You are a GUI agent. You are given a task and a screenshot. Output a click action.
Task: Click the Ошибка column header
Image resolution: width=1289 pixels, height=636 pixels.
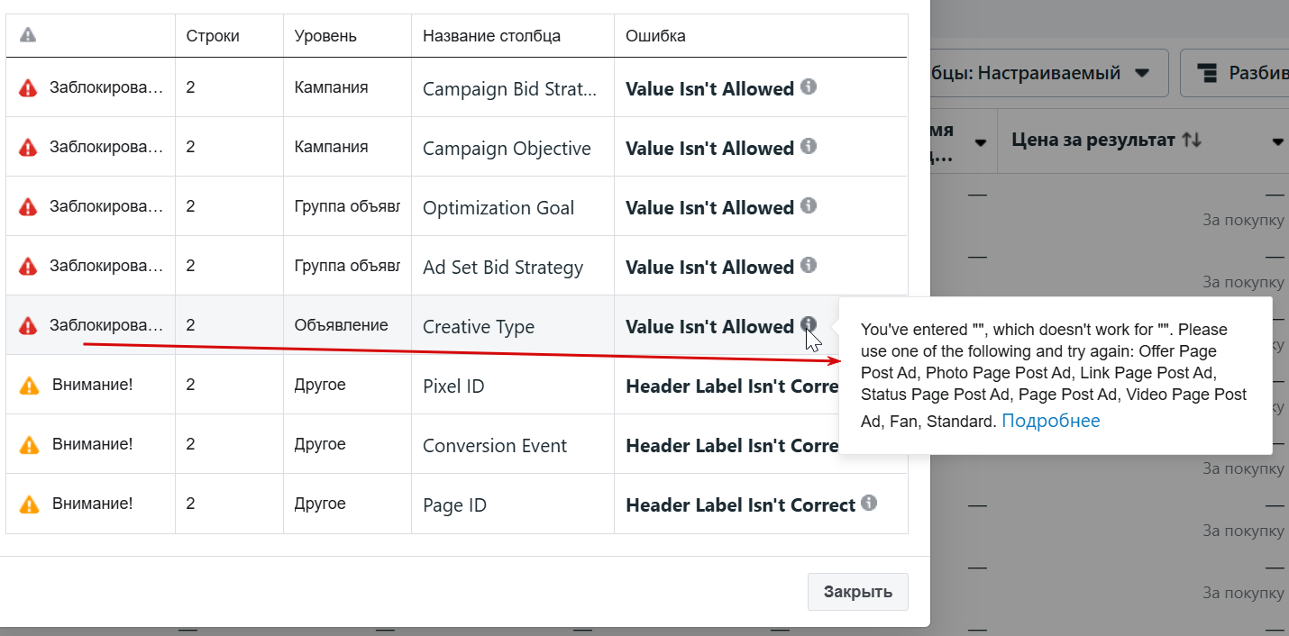[x=655, y=36]
